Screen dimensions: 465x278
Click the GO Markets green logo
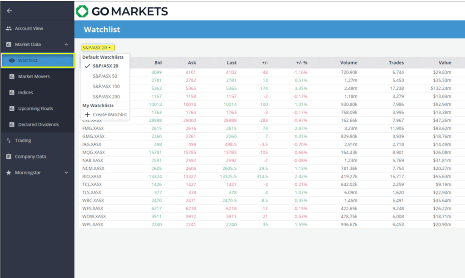pyautogui.click(x=82, y=11)
